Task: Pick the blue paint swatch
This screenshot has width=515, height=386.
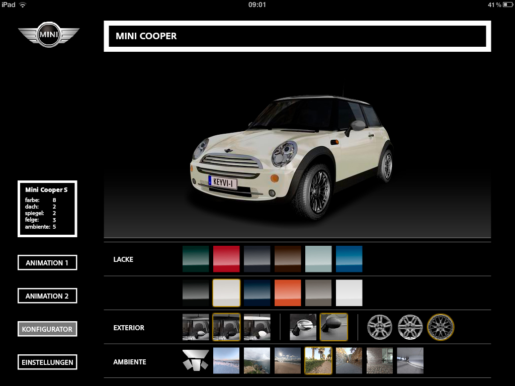Action: [x=349, y=259]
